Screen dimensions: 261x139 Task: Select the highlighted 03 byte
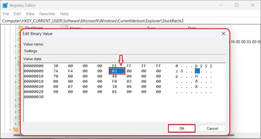[x=117, y=71]
